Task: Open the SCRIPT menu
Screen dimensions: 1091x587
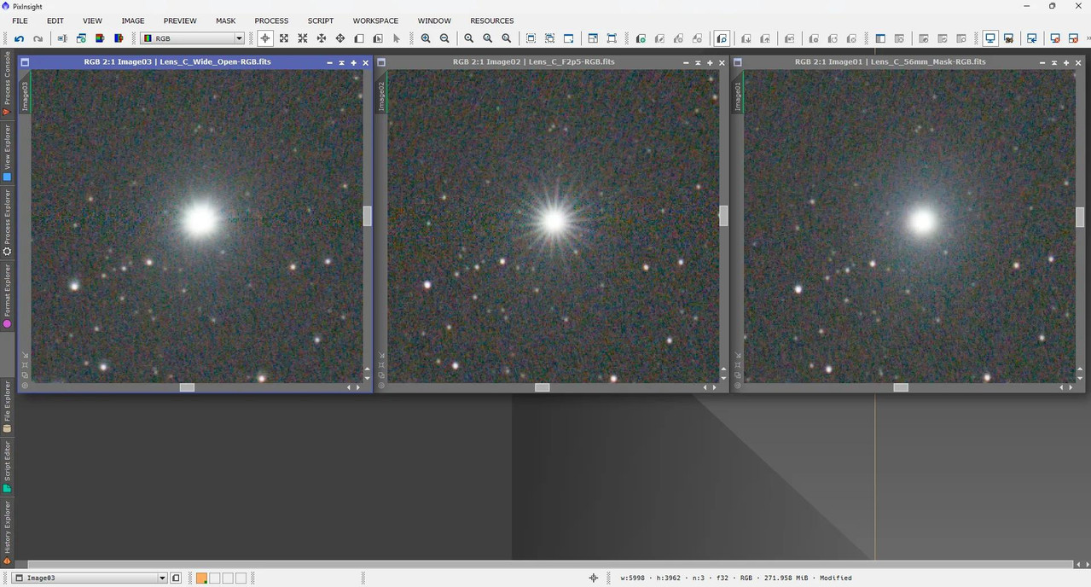Action: (321, 20)
